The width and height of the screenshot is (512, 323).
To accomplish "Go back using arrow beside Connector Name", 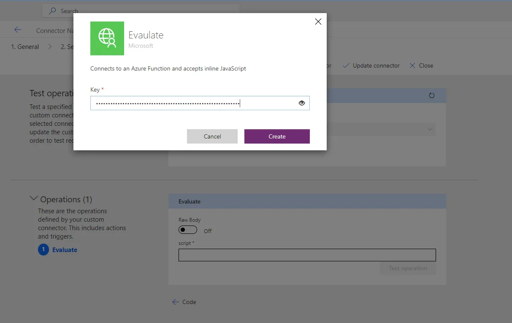I will (17, 30).
